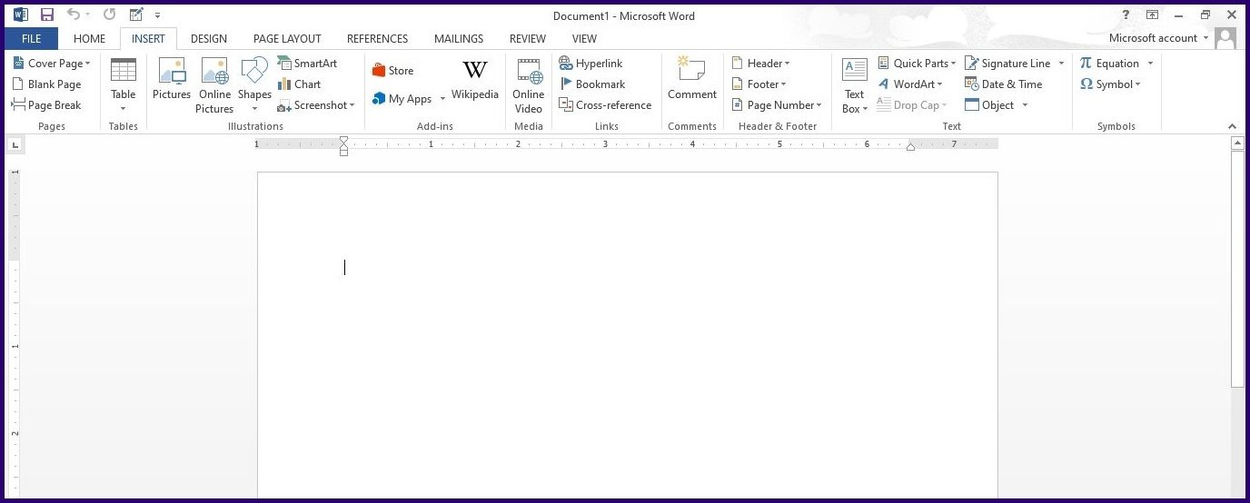Screen dimensions: 1250x503
Task: Insert a Cross-reference
Action: coord(605,105)
